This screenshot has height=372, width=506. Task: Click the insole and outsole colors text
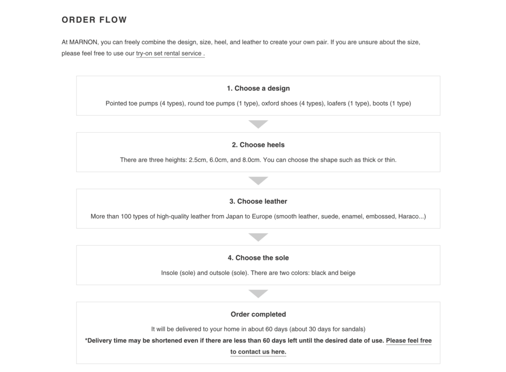(x=258, y=273)
